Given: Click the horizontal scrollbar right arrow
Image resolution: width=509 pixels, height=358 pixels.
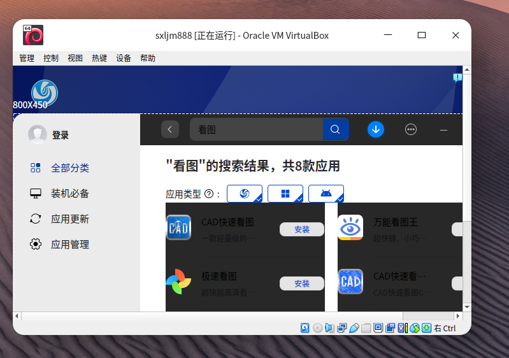Looking at the screenshot, I should 458,316.
